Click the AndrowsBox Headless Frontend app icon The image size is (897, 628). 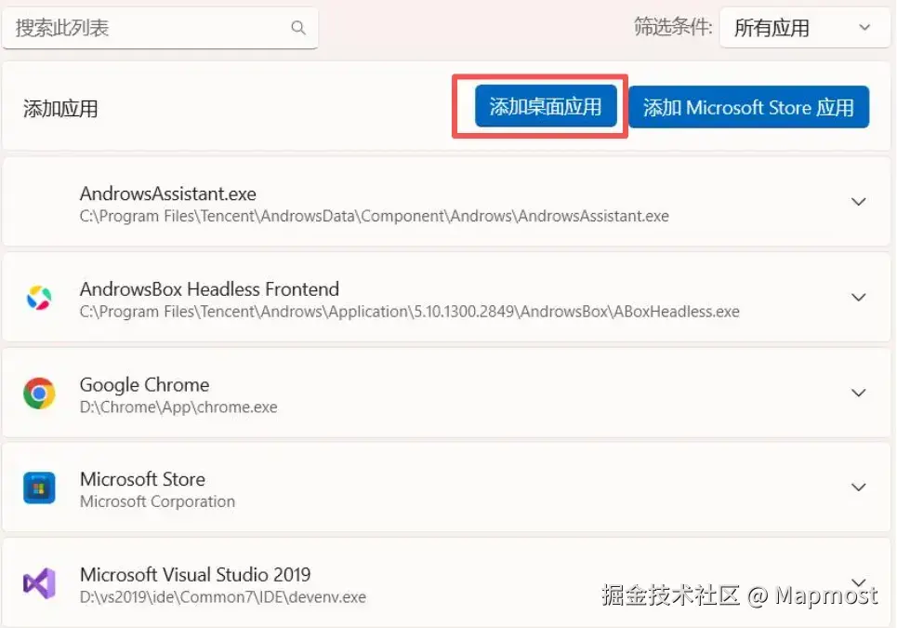click(39, 297)
